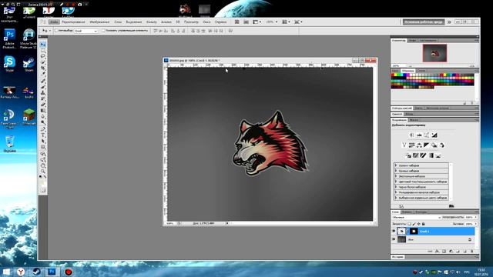Select the Brush tool
Image resolution: width=493 pixels, height=277 pixels.
[x=43, y=87]
